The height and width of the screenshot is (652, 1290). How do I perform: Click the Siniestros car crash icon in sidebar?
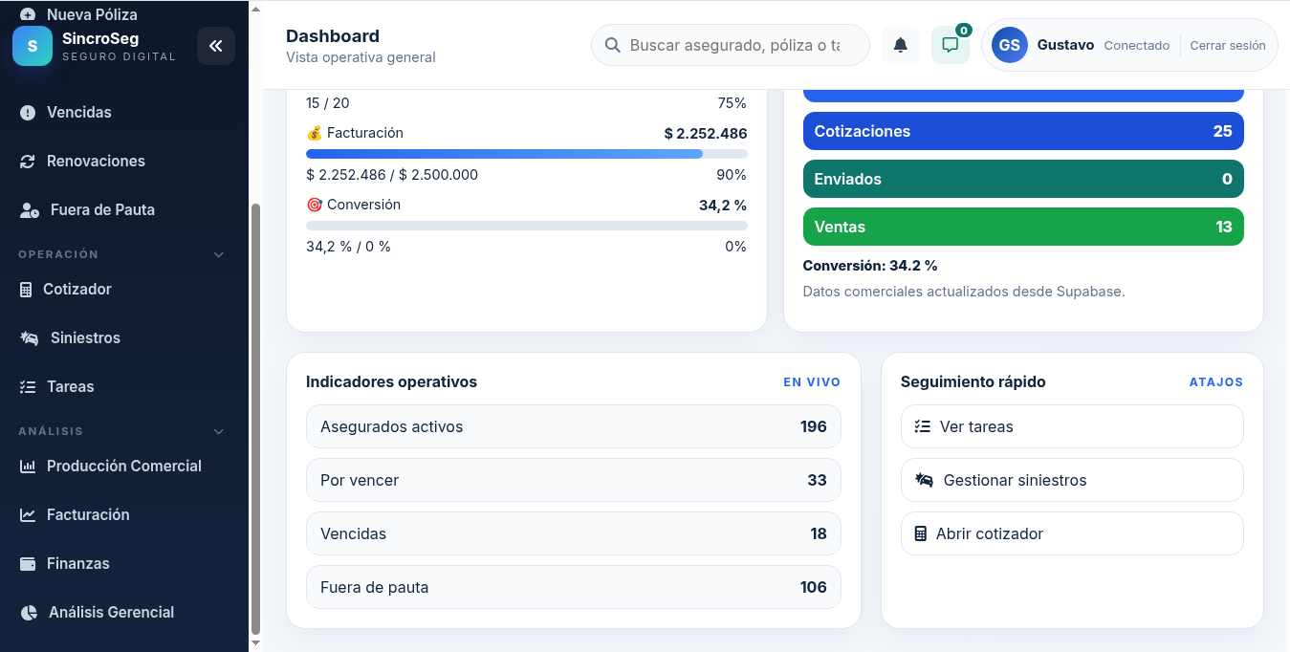[x=30, y=338]
